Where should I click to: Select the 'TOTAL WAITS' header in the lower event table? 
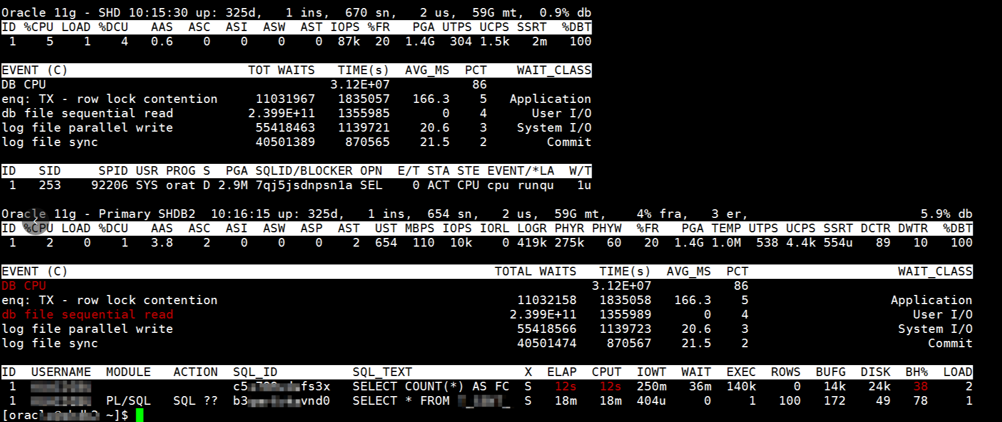coord(536,271)
